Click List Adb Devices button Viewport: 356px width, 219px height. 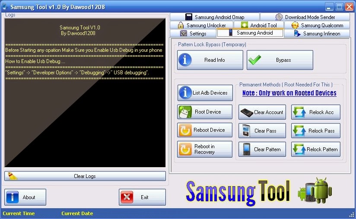[x=205, y=93]
